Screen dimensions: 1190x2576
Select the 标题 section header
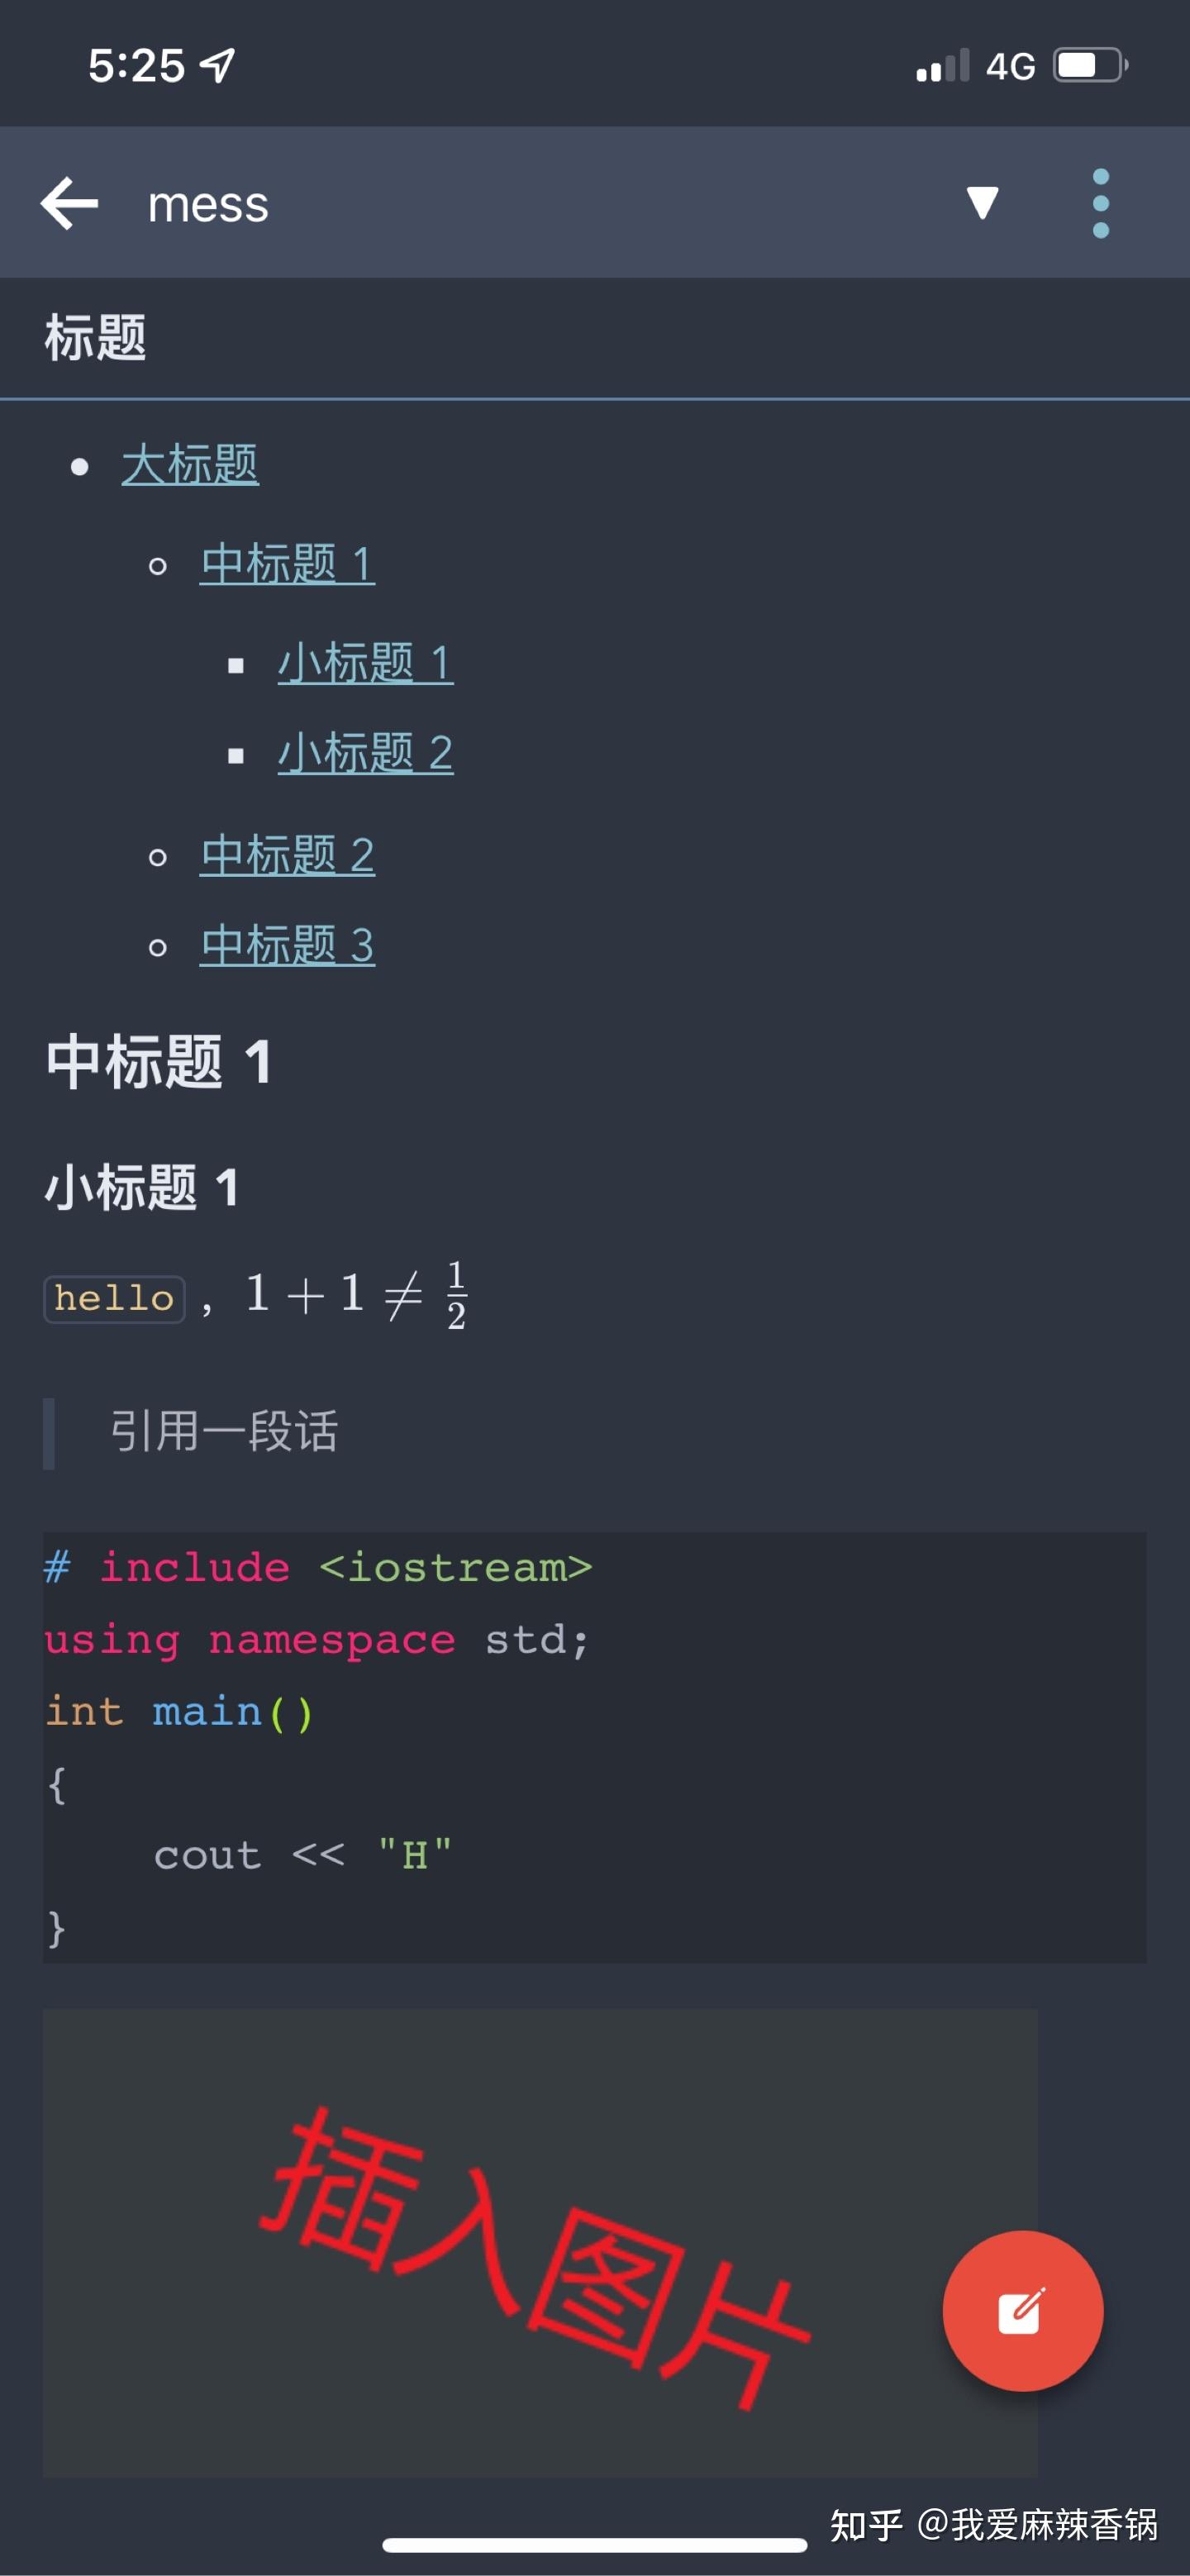point(95,337)
